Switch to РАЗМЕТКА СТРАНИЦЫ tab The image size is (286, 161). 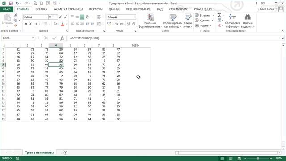point(68,9)
